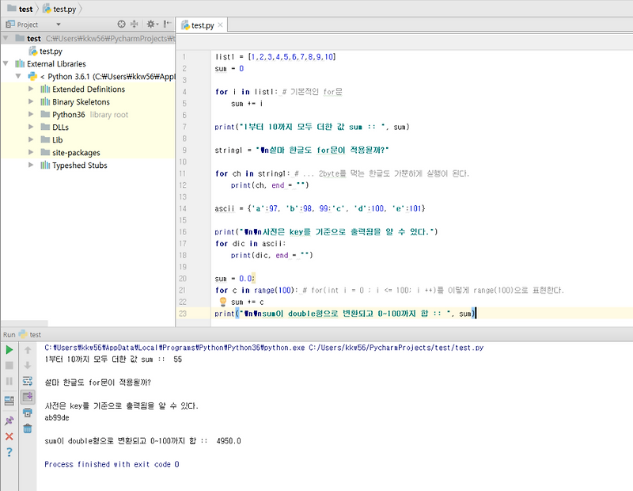Select Typeshed Stubs item

74,166
